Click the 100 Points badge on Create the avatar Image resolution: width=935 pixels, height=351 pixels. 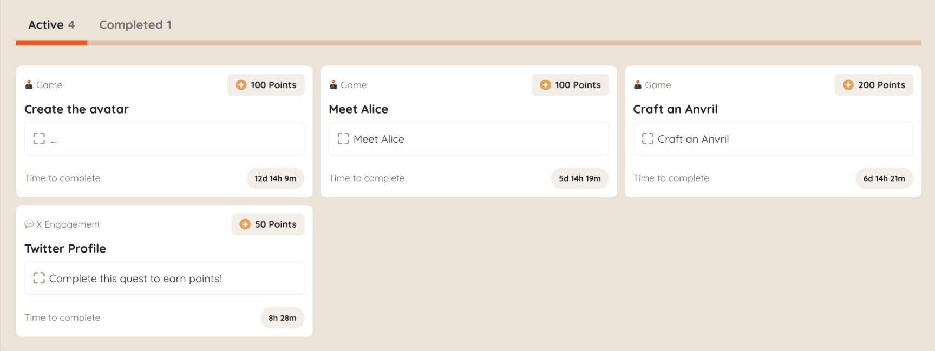(266, 84)
